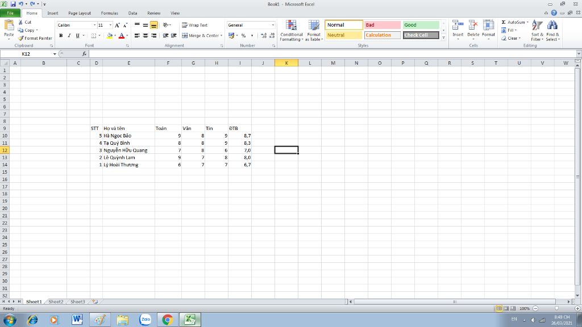
Task: Switch to Page Layout tab
Action: click(80, 14)
